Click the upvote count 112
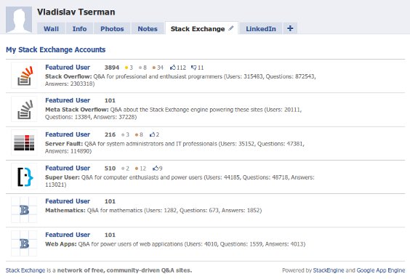The image size is (410, 279). (x=181, y=68)
